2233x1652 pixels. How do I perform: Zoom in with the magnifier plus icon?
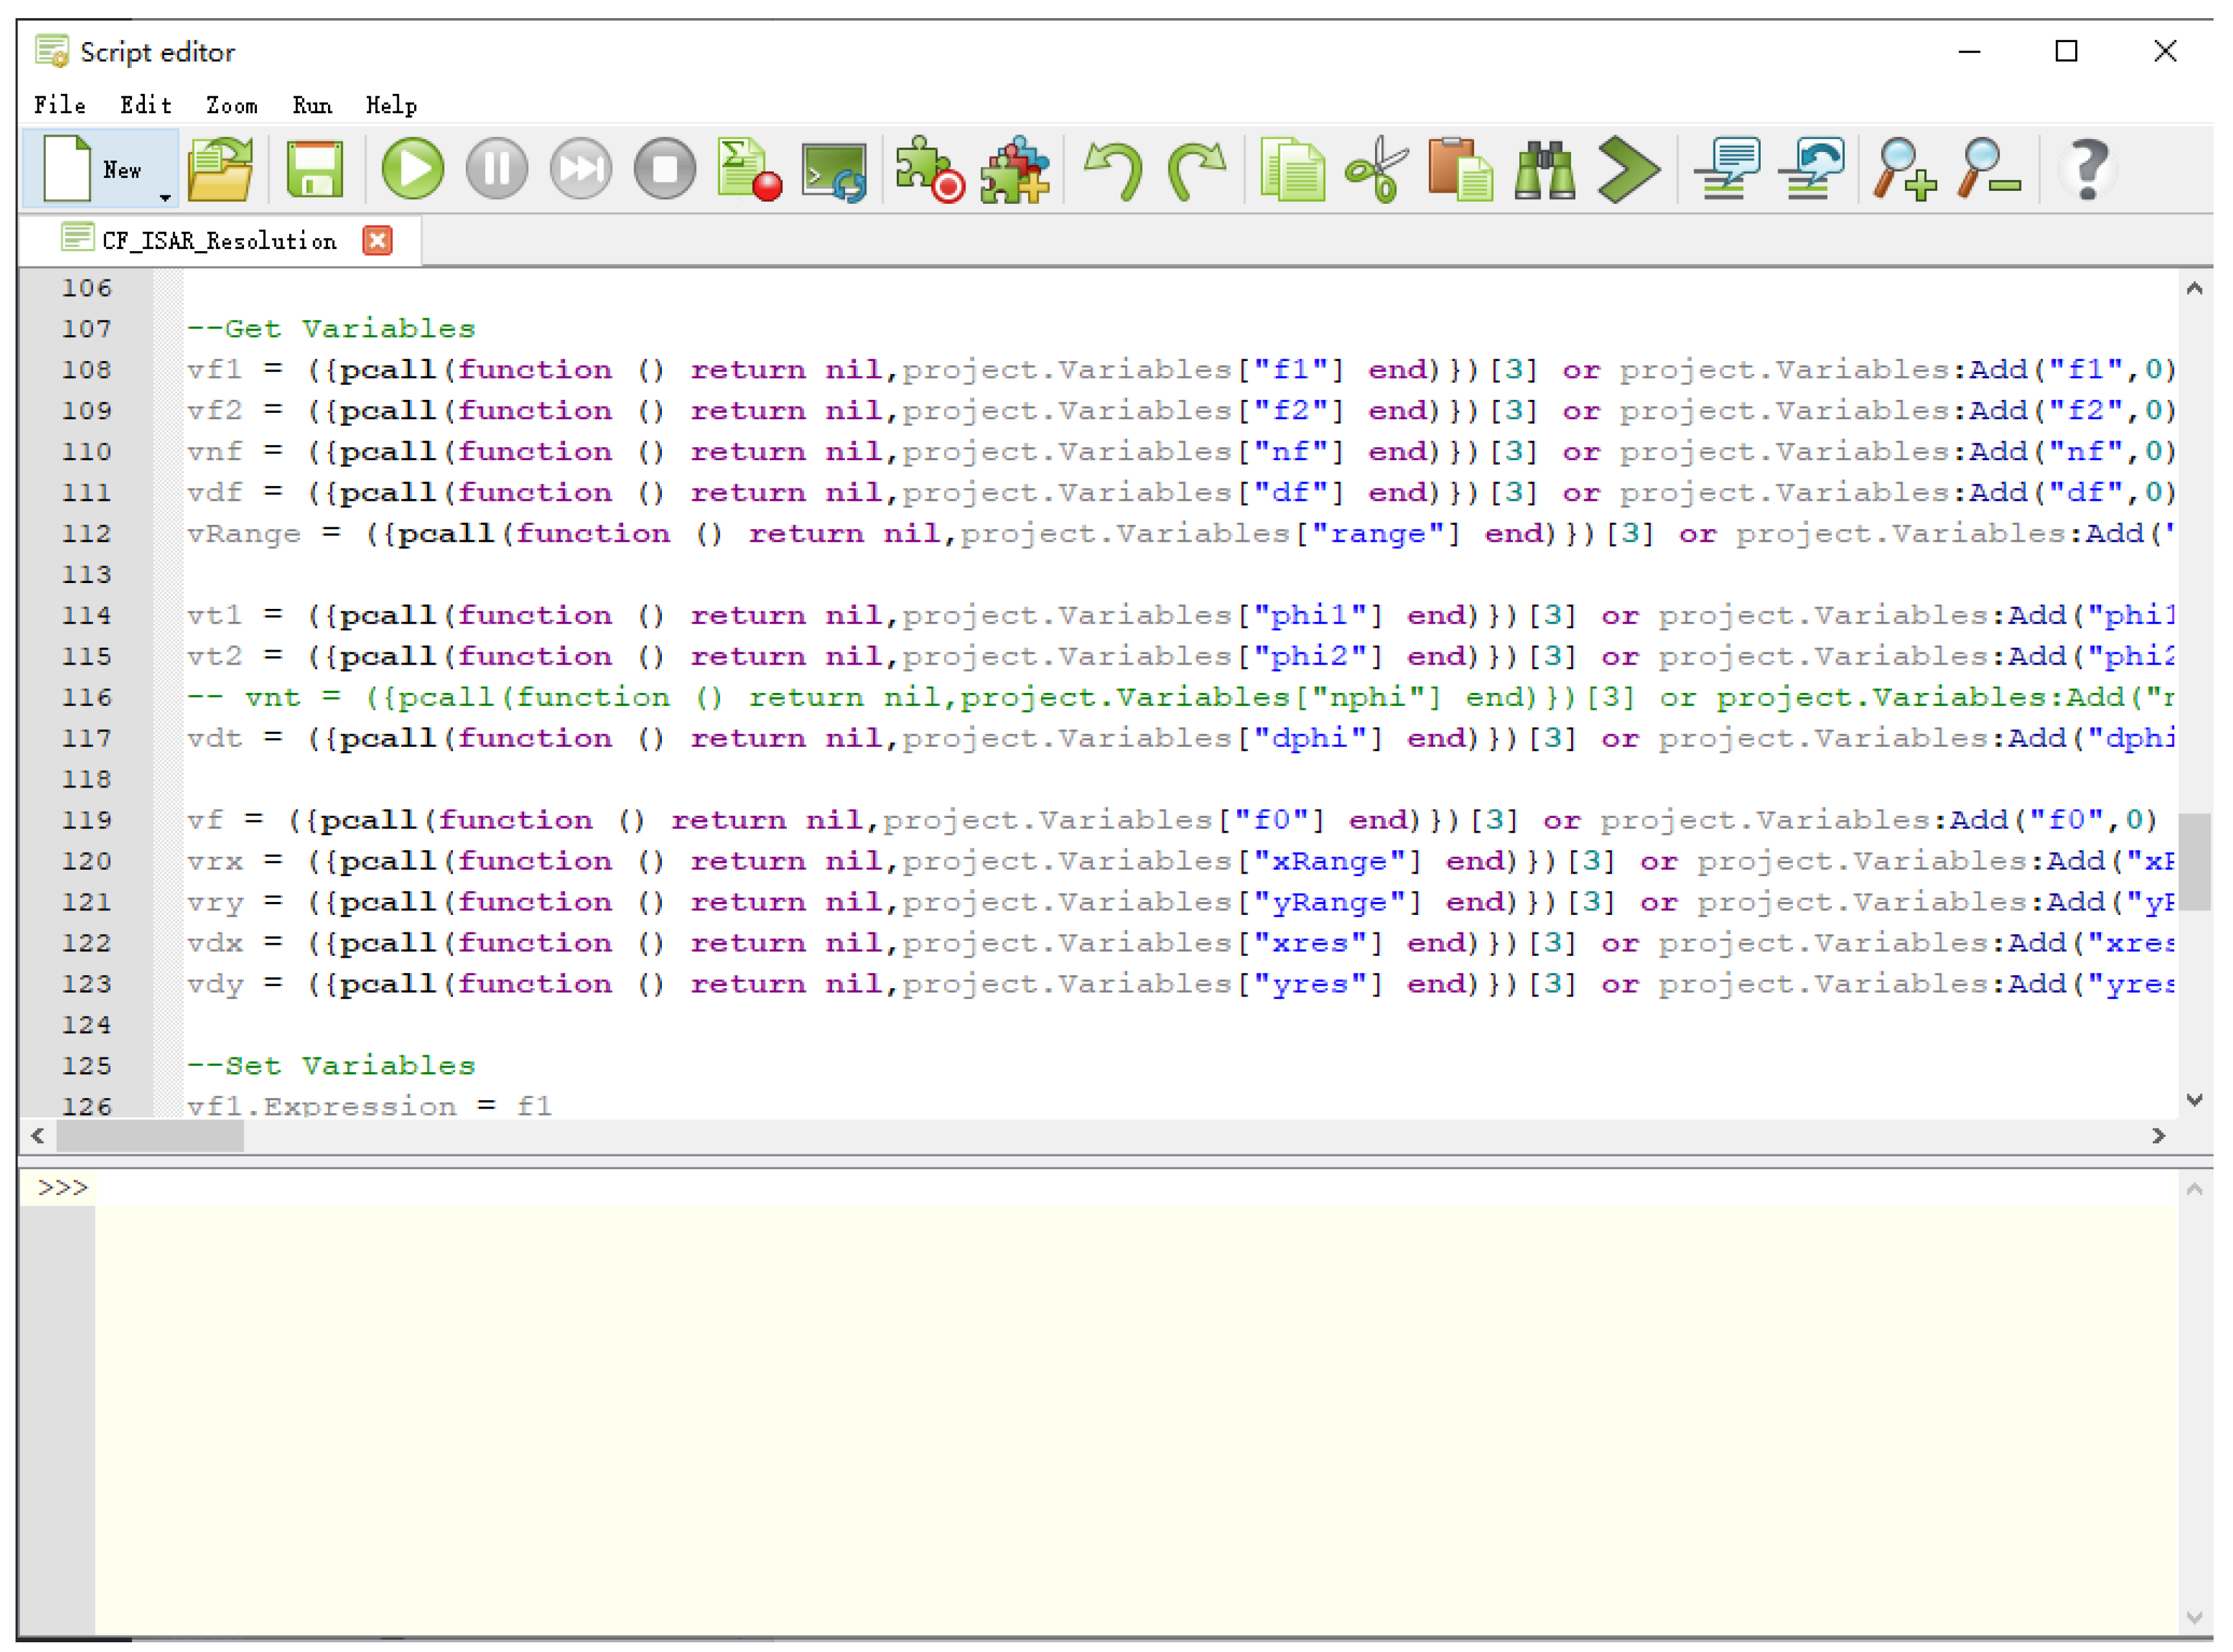1905,169
